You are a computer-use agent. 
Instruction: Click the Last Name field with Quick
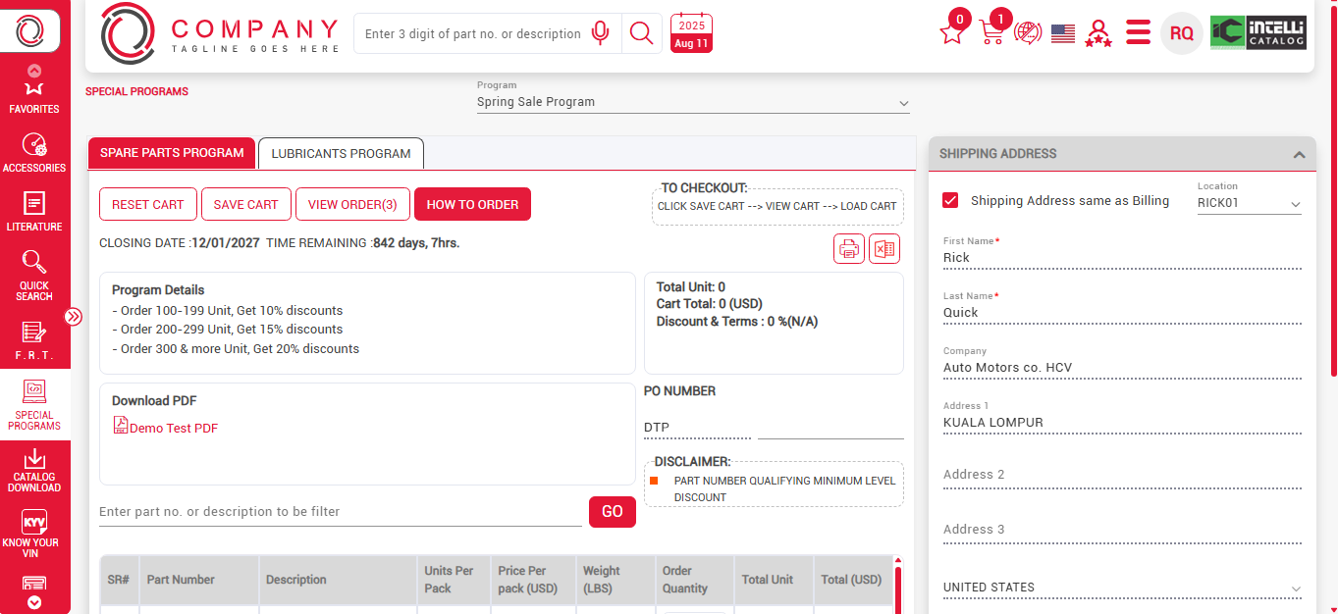click(x=1122, y=313)
